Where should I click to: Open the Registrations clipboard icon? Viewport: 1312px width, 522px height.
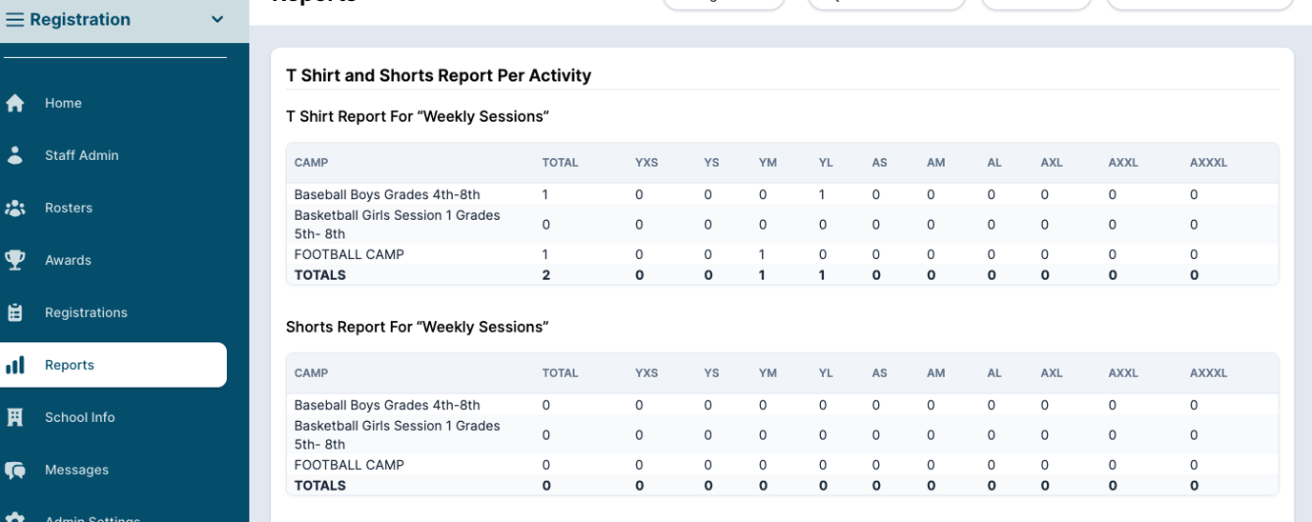15,312
